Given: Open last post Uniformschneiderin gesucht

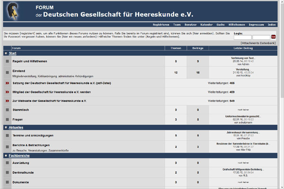Looking at the screenshot, I should click(243, 117).
